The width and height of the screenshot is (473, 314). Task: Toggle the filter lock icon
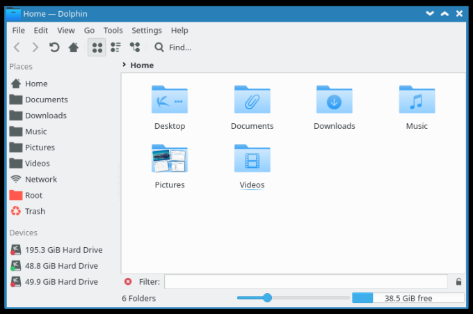click(x=458, y=282)
